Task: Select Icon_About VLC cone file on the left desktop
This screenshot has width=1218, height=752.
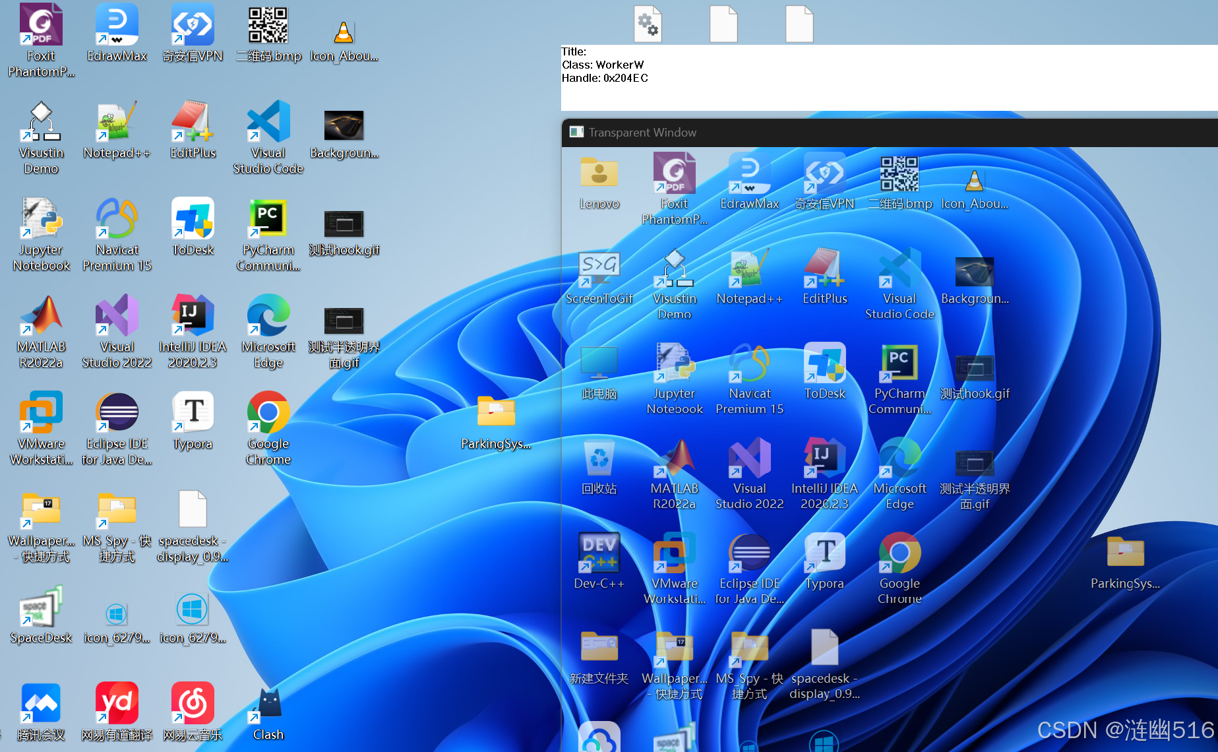Action: (x=344, y=41)
